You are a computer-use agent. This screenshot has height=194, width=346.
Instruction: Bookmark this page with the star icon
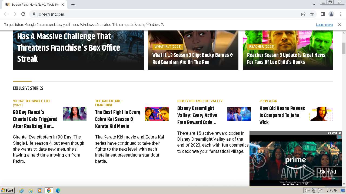coord(312,14)
